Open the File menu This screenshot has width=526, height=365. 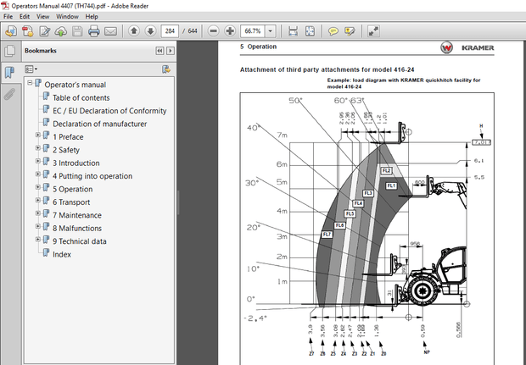8,16
